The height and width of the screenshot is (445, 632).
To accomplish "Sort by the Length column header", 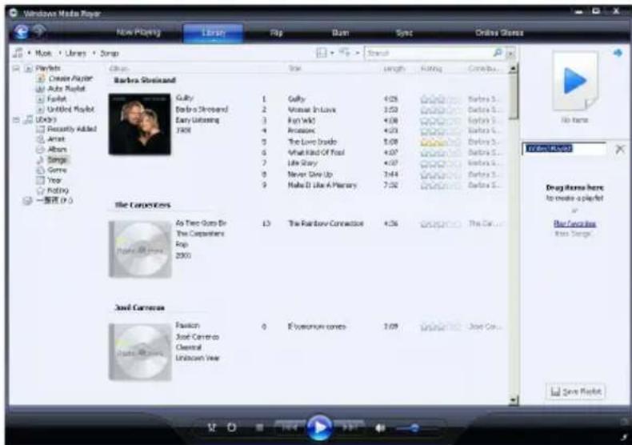I will coord(394,69).
